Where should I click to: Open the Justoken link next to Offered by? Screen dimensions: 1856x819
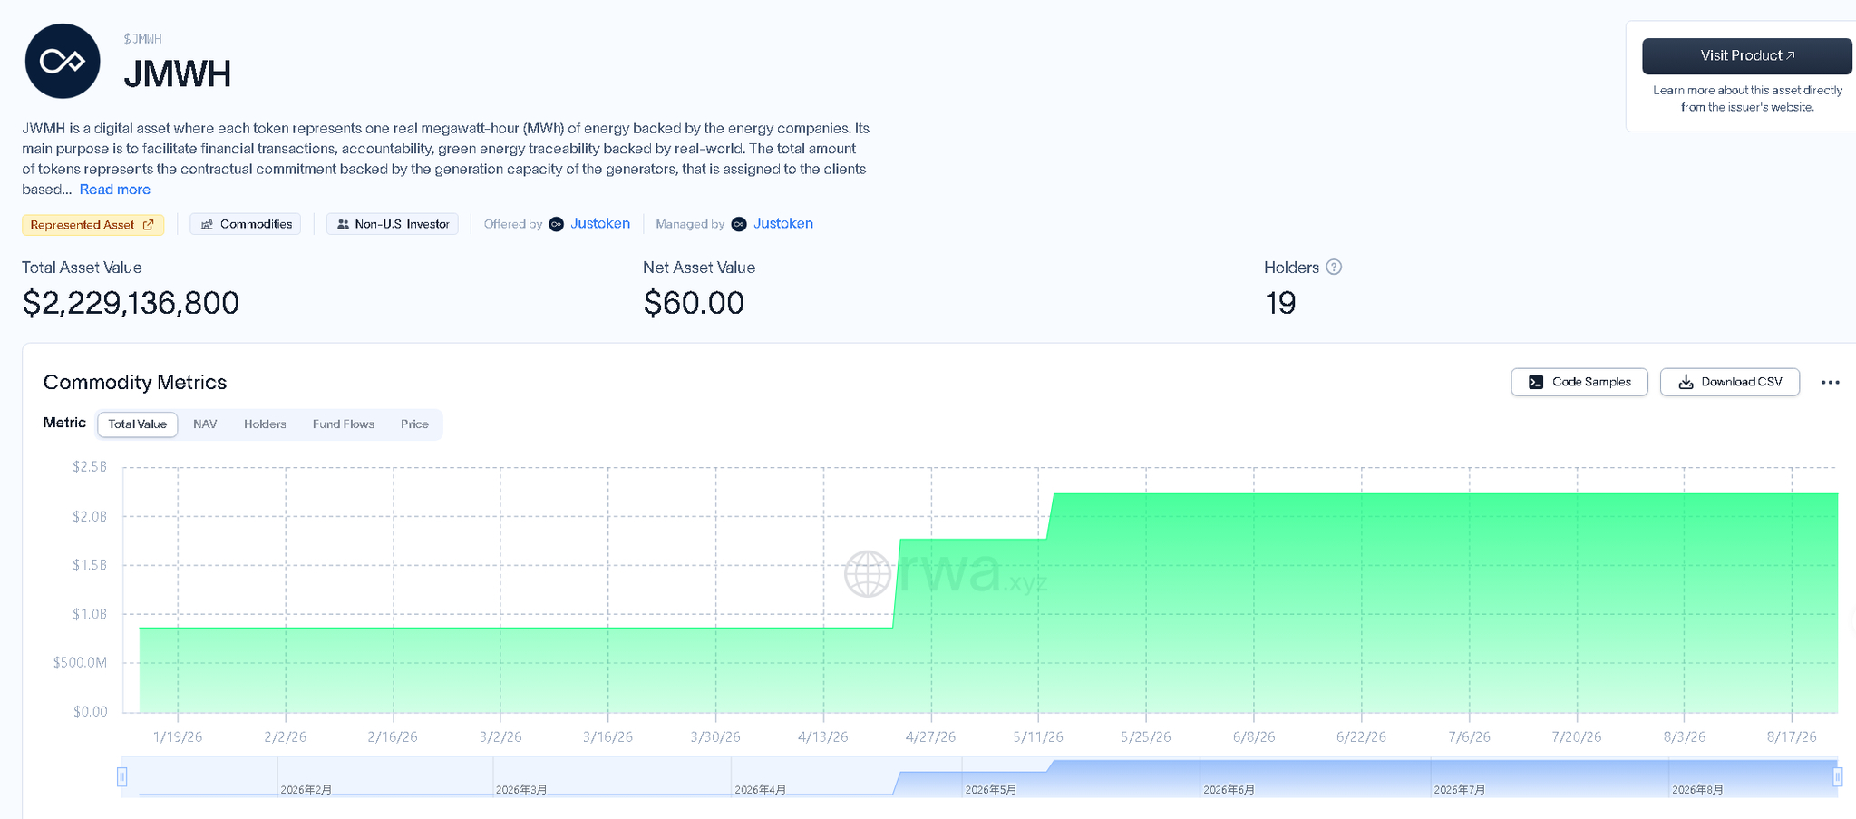pyautogui.click(x=600, y=224)
